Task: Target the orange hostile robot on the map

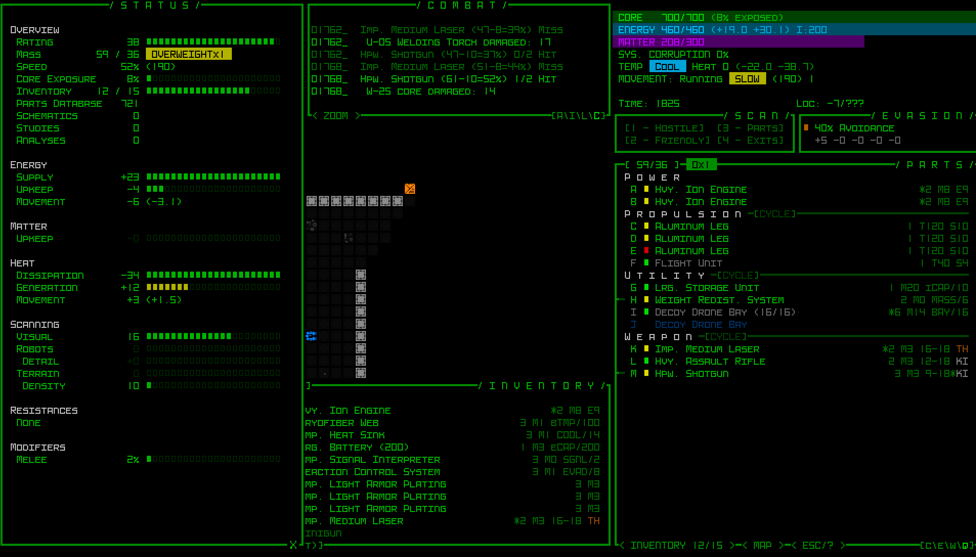Action: 410,189
